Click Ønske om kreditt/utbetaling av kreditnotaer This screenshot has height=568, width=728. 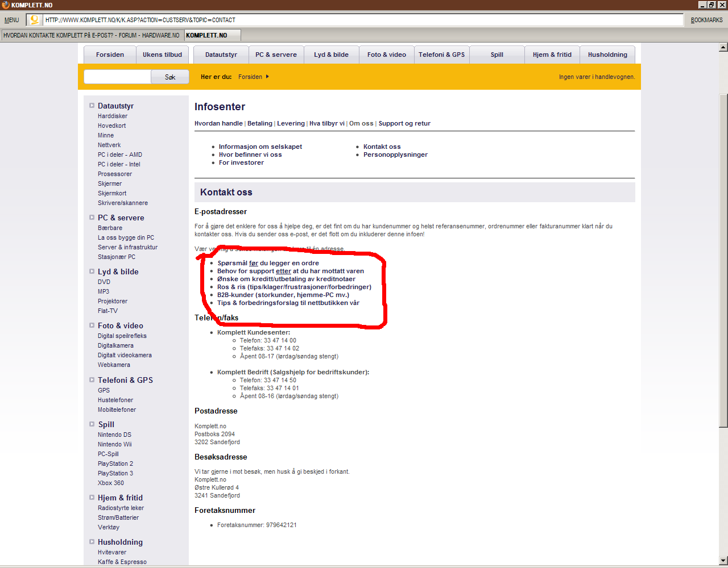[x=286, y=279]
